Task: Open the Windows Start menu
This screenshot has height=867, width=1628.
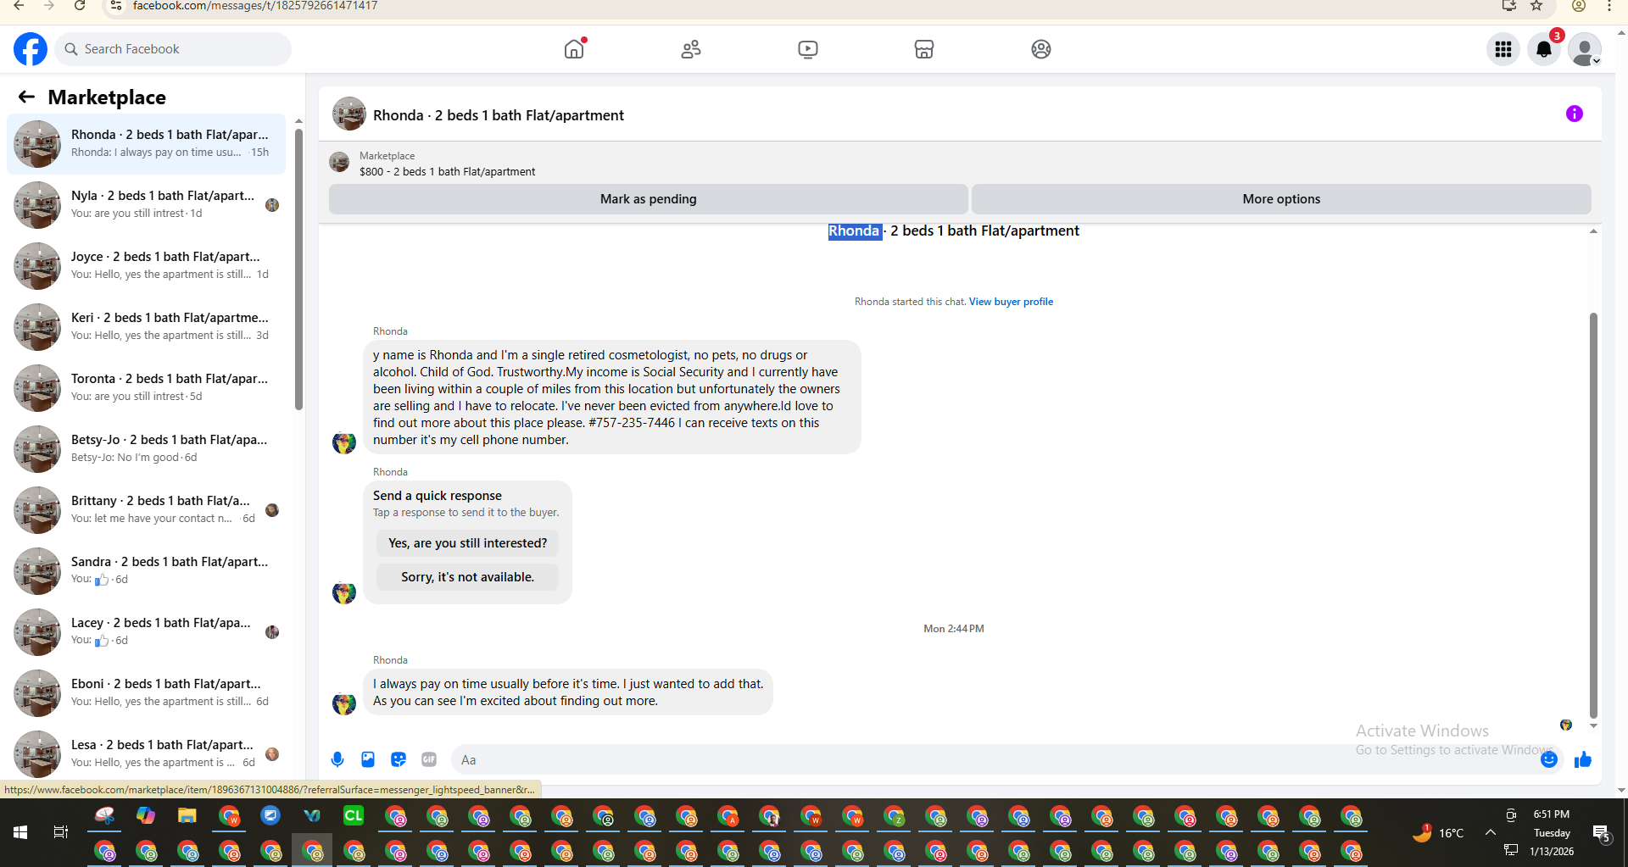Action: (20, 832)
